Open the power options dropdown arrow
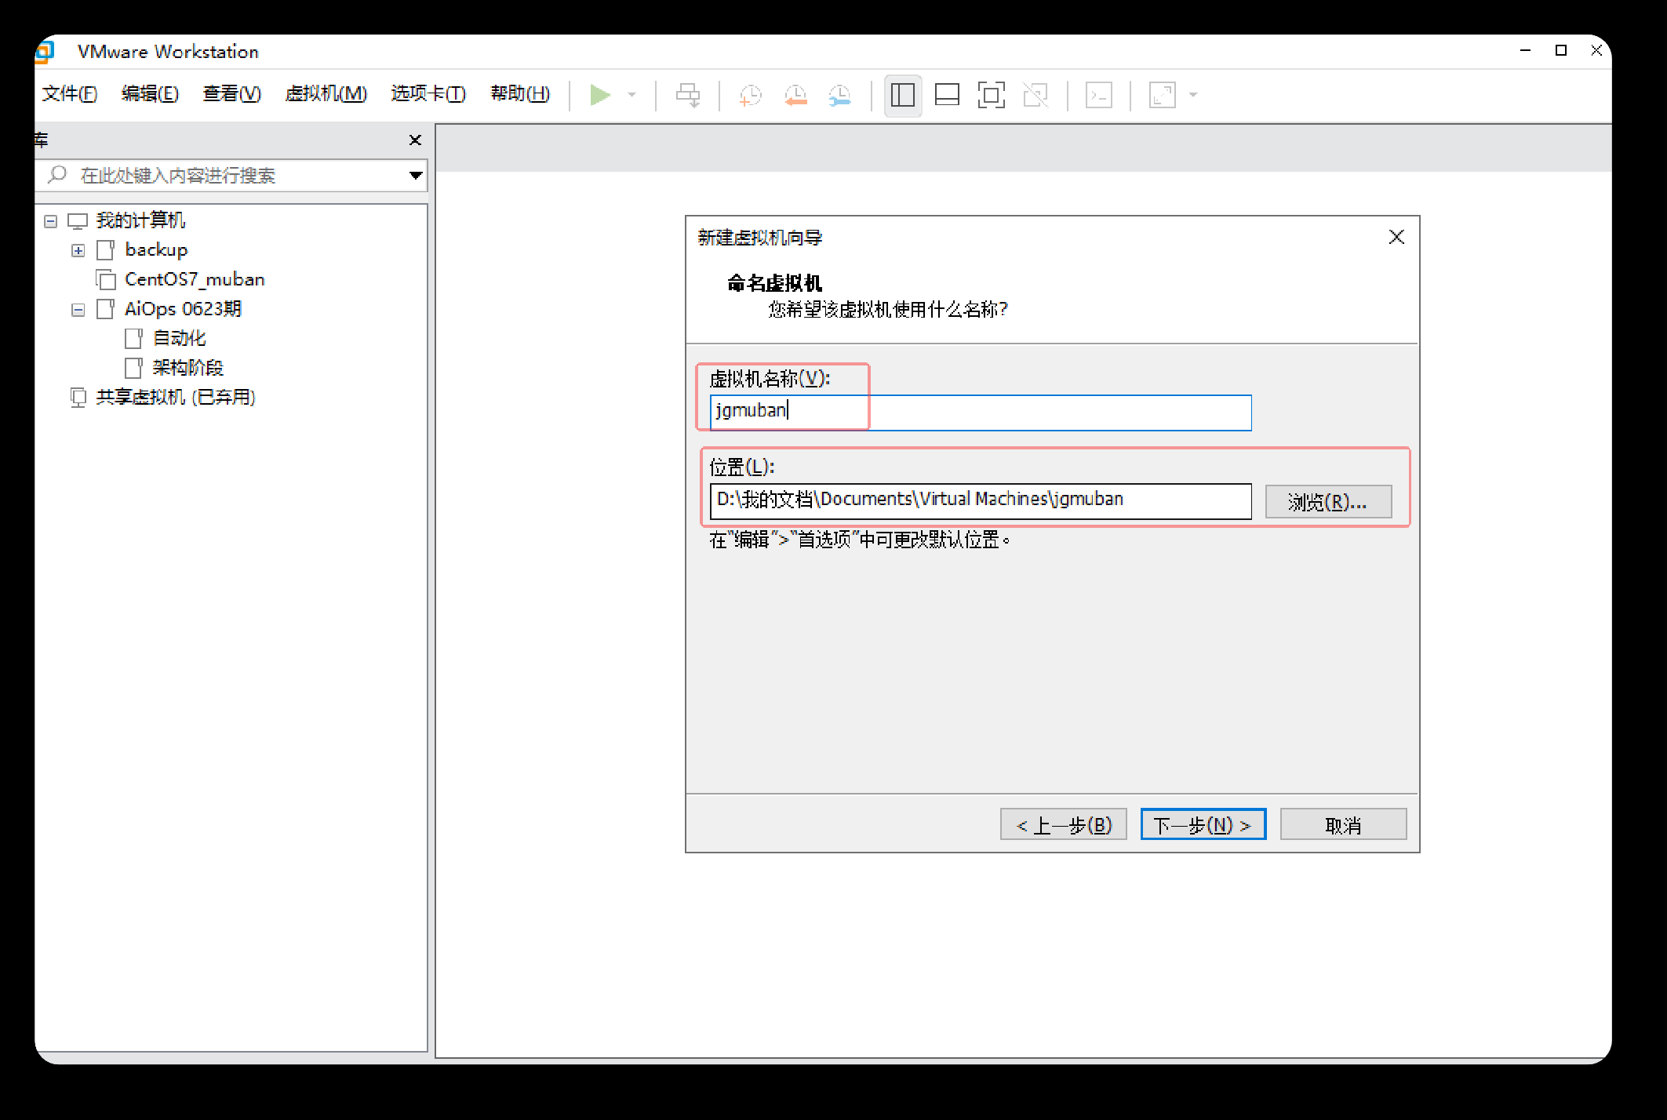Viewport: 1667px width, 1120px height. (x=631, y=95)
